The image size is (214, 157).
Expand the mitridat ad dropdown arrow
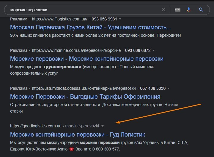(169, 89)
